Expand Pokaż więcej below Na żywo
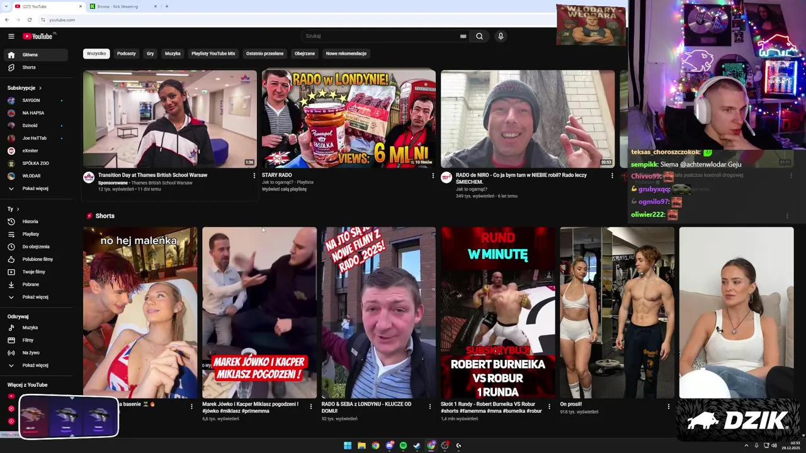Image resolution: width=806 pixels, height=453 pixels. pyautogui.click(x=35, y=366)
